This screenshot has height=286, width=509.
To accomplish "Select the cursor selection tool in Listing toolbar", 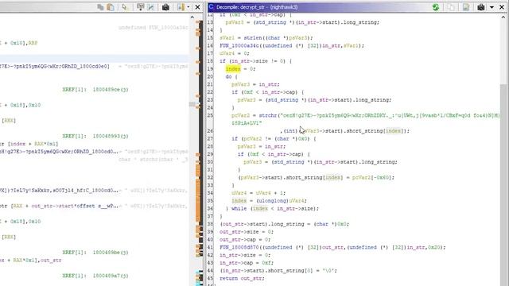I will tap(125, 7).
